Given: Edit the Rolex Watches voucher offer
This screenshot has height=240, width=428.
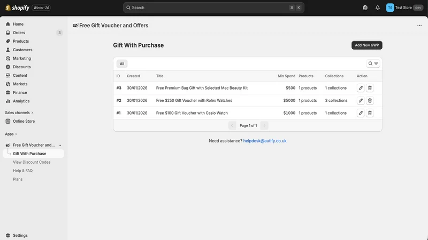Looking at the screenshot, I should click(361, 100).
